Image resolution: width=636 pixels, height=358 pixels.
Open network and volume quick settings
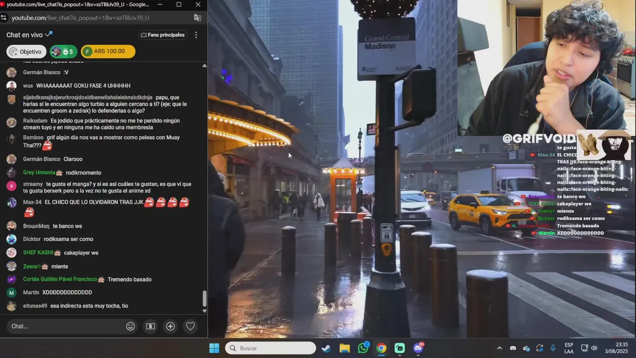pyautogui.click(x=589, y=348)
